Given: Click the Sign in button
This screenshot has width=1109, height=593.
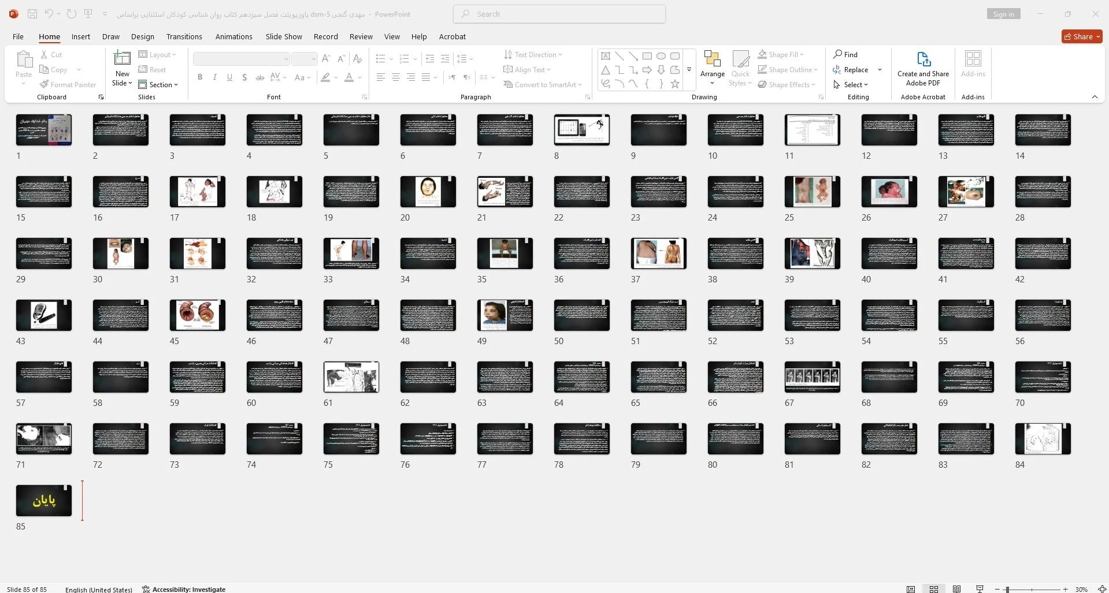Looking at the screenshot, I should click(x=1003, y=14).
